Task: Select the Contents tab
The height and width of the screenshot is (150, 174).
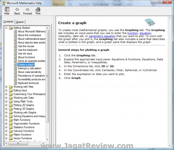Action: coord(8,22)
